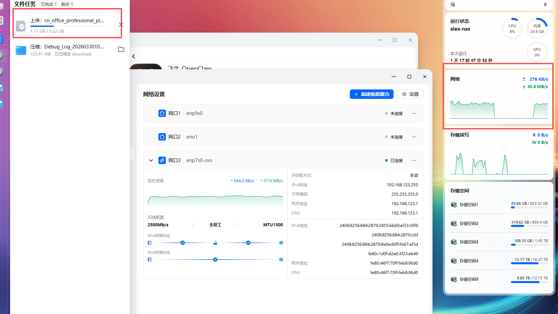Open the more options menu for 网口2
The image size is (558, 314).
coord(414,137)
